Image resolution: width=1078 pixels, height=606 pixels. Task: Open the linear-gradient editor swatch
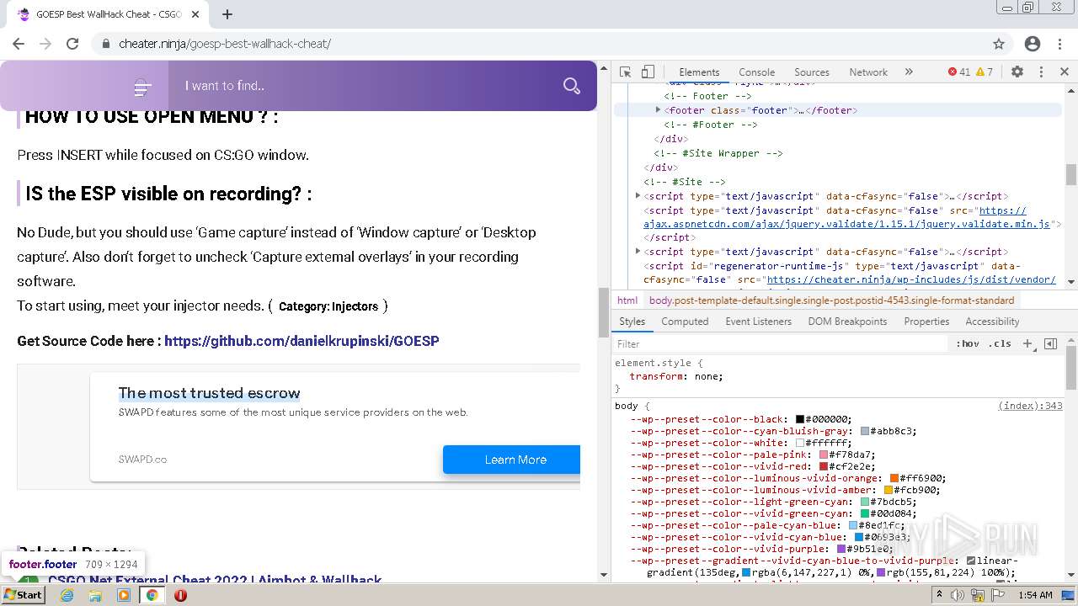(x=971, y=561)
